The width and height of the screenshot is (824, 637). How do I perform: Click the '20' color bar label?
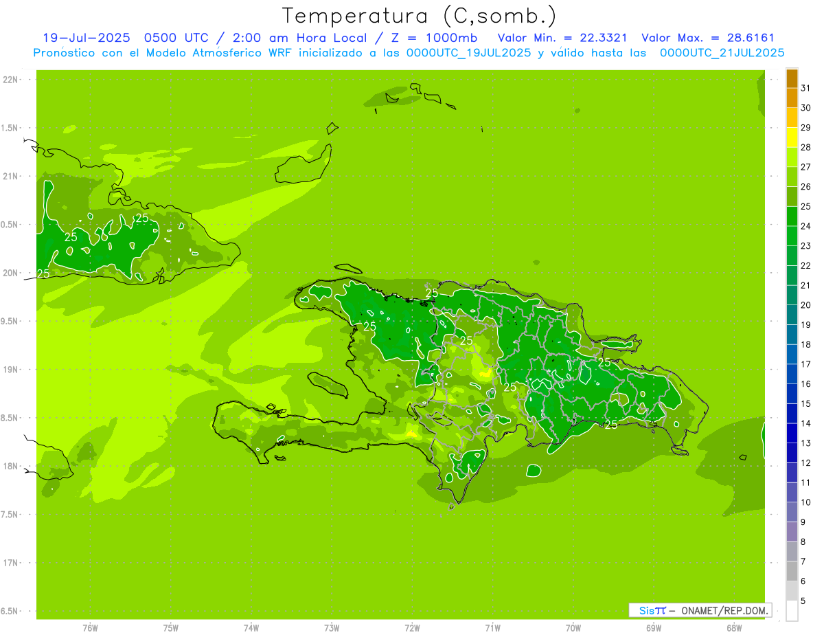[805, 305]
